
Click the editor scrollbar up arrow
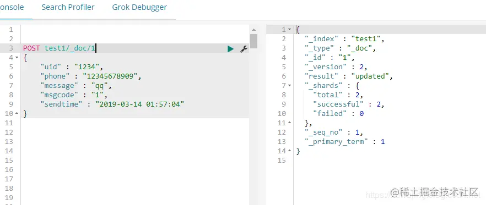(253, 30)
